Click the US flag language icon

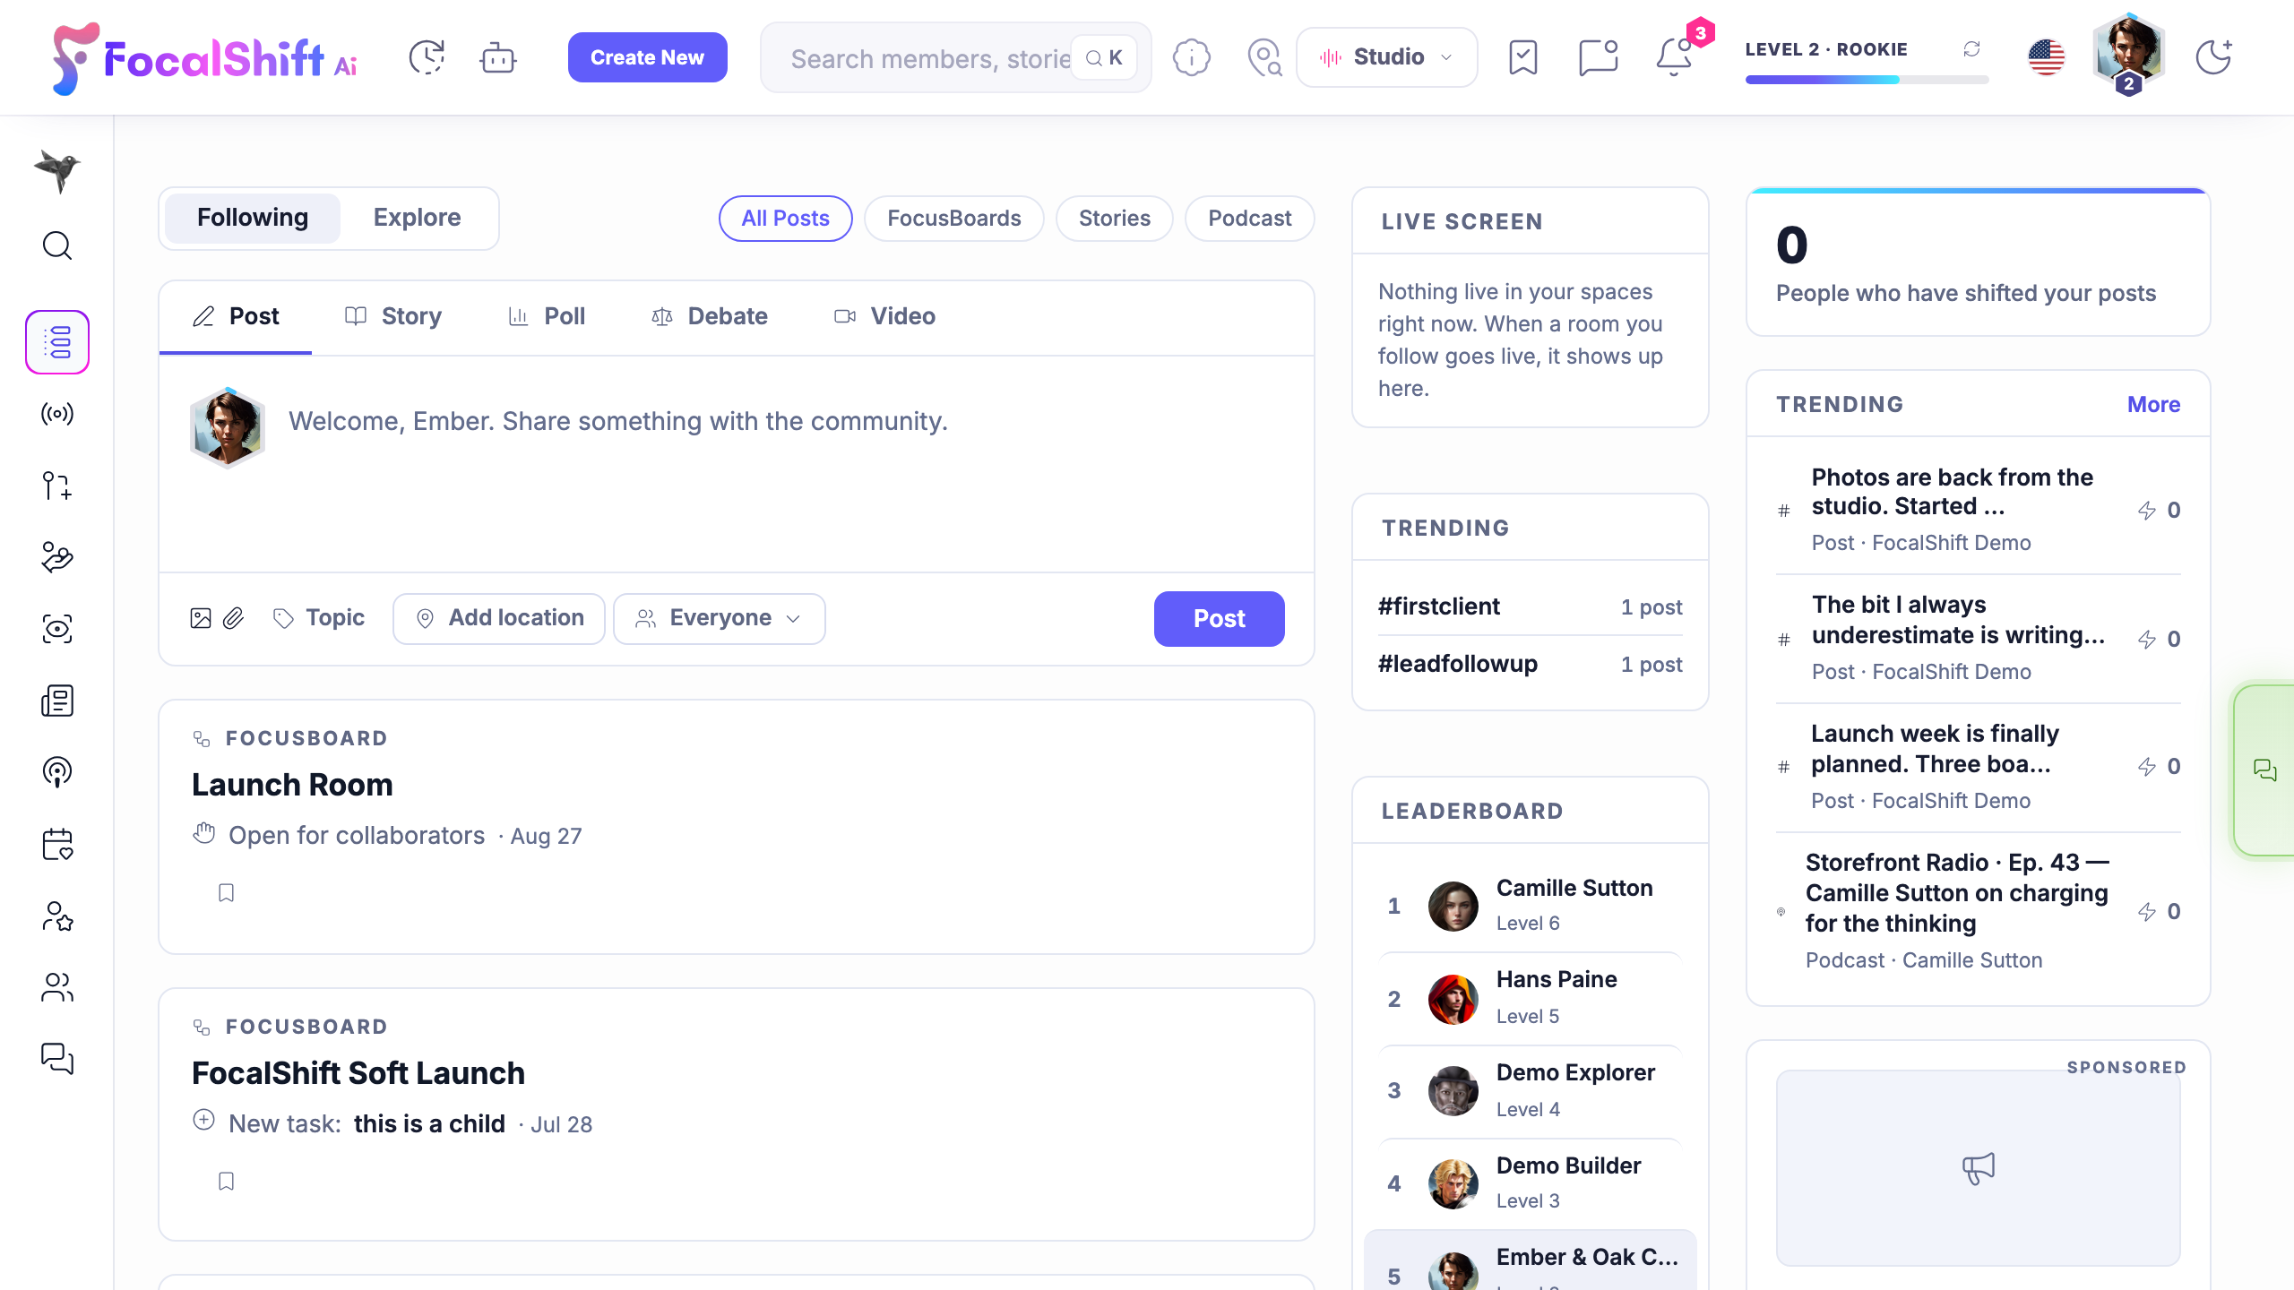coord(2047,57)
